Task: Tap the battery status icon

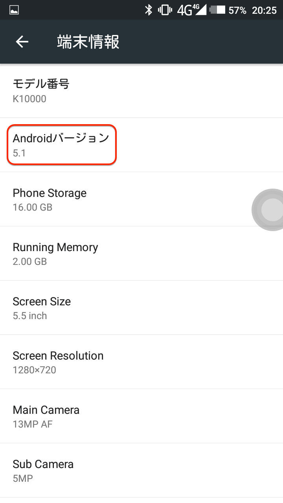Action: tap(217, 10)
